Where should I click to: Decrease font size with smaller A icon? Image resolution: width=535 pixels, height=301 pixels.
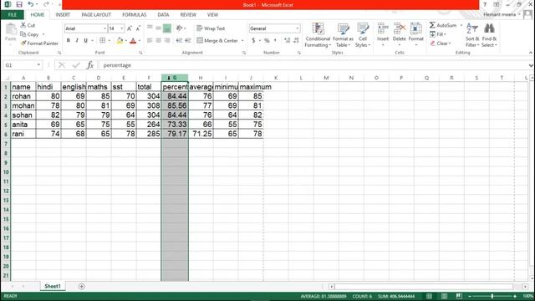[x=138, y=28]
